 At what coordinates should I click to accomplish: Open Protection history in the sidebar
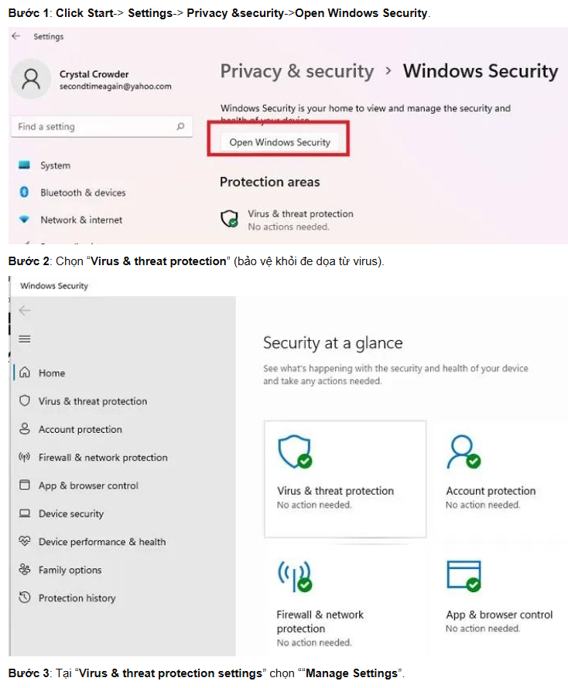pyautogui.click(x=77, y=598)
